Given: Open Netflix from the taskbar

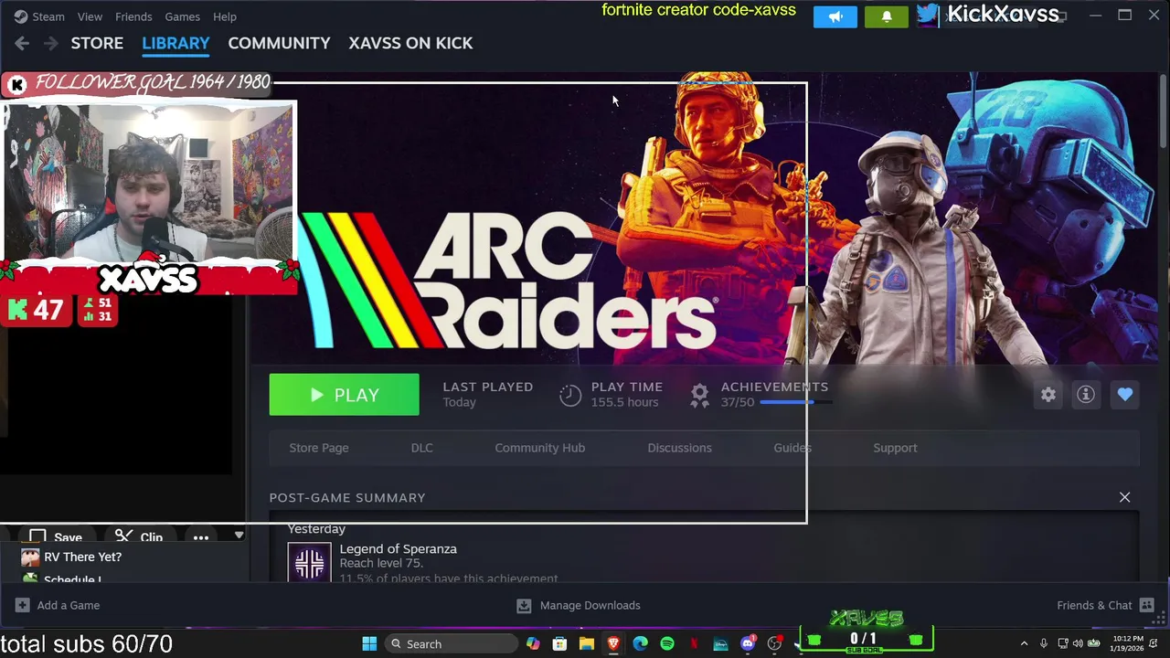Looking at the screenshot, I should pos(694,643).
